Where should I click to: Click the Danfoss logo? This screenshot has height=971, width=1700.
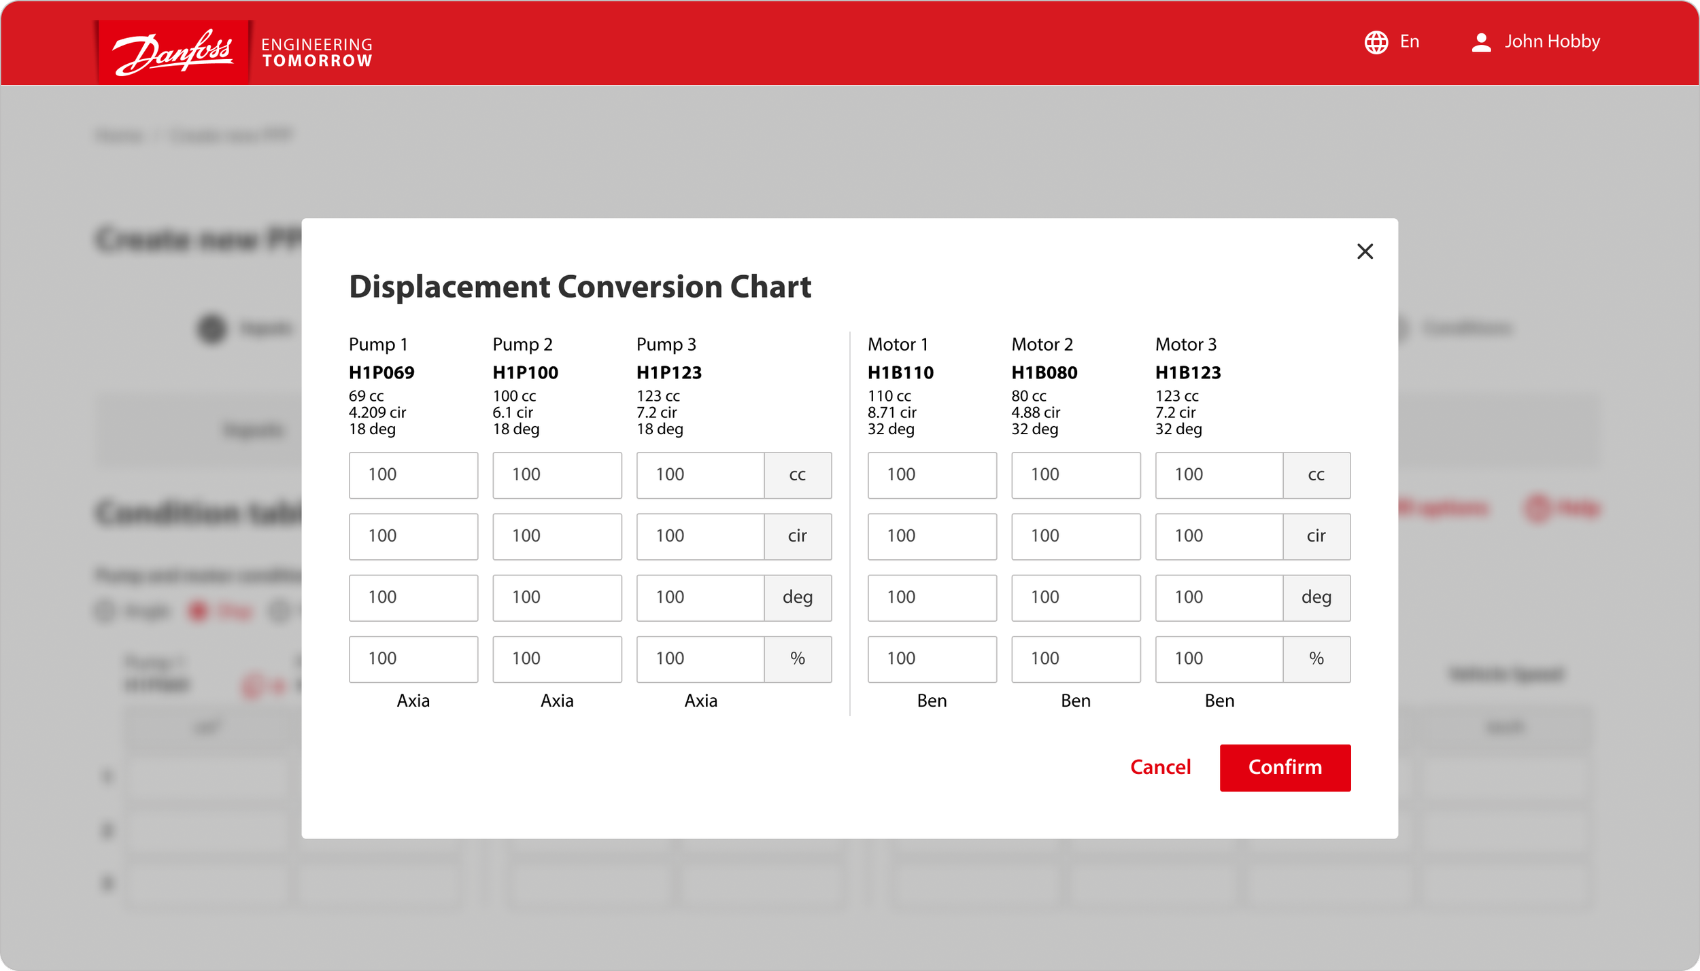pos(173,52)
